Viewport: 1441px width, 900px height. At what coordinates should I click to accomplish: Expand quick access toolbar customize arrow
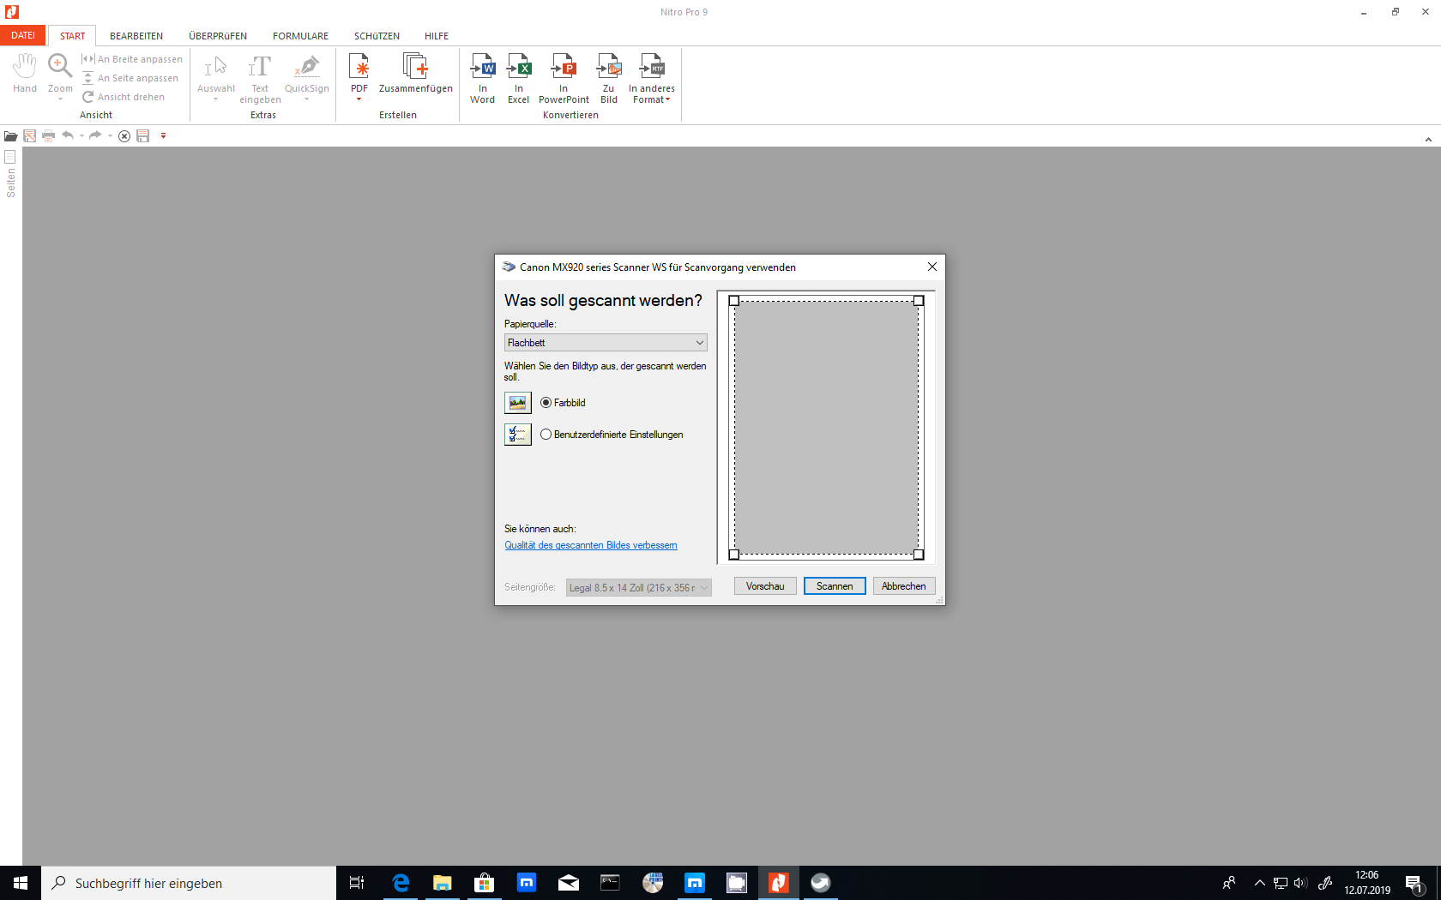click(x=163, y=135)
